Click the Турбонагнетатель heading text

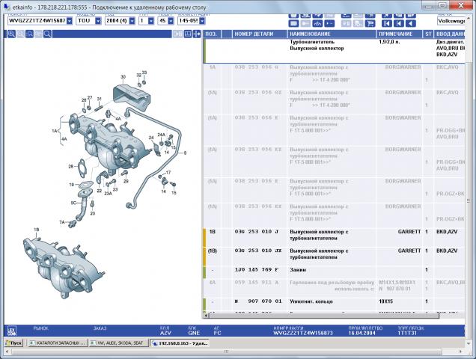(312, 42)
